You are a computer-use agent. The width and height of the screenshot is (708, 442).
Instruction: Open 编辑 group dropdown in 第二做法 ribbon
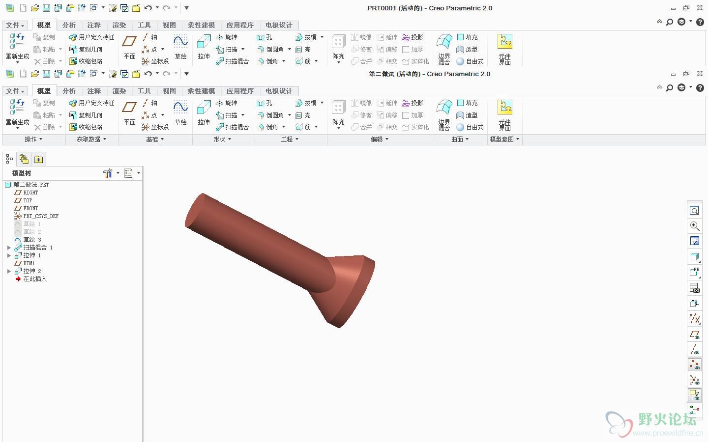pyautogui.click(x=380, y=139)
